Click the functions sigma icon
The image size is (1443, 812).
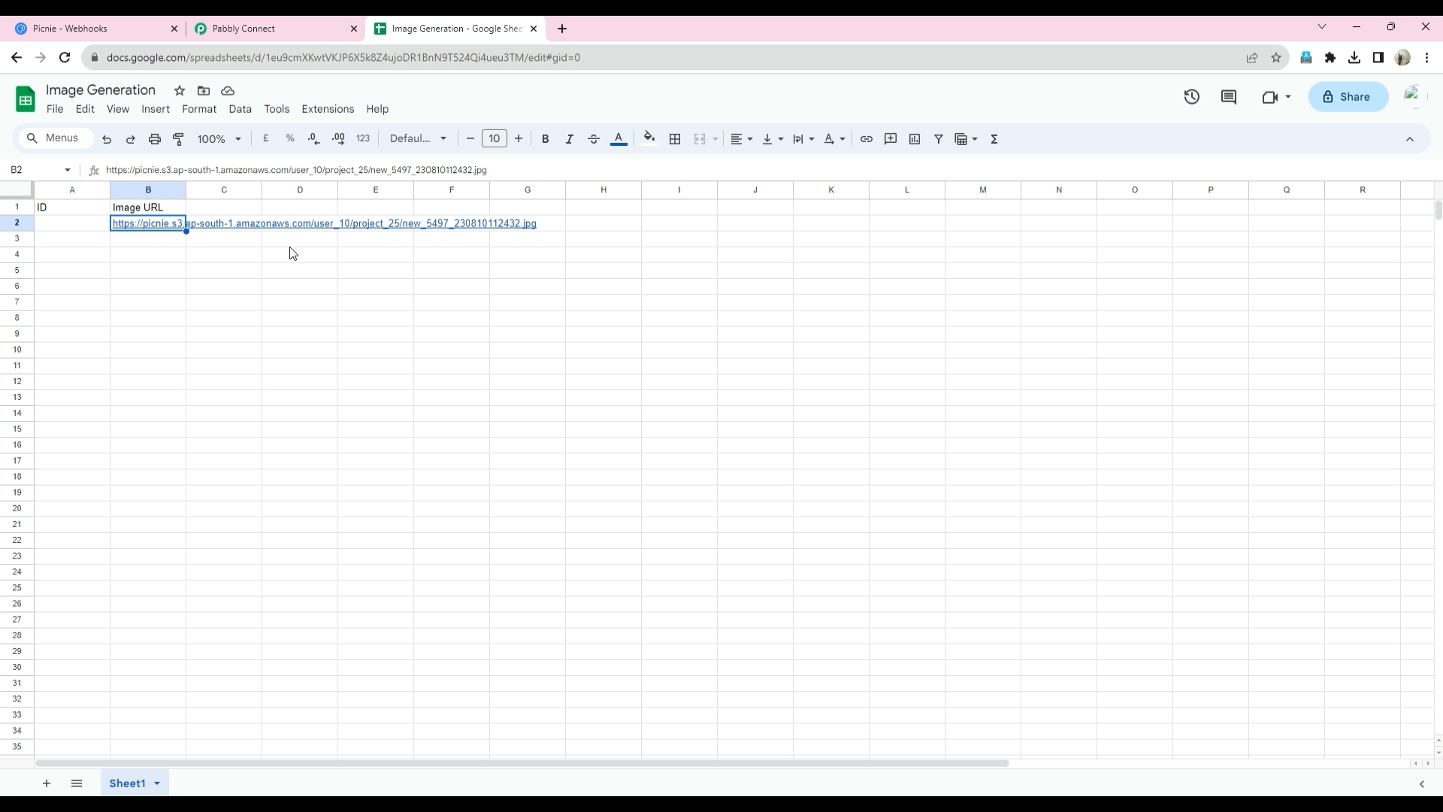pos(994,139)
